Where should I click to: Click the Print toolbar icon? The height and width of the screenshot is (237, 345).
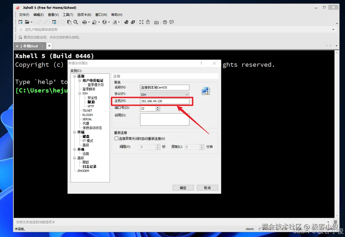pyautogui.click(x=85, y=22)
